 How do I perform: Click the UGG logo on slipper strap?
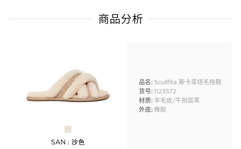click(68, 86)
